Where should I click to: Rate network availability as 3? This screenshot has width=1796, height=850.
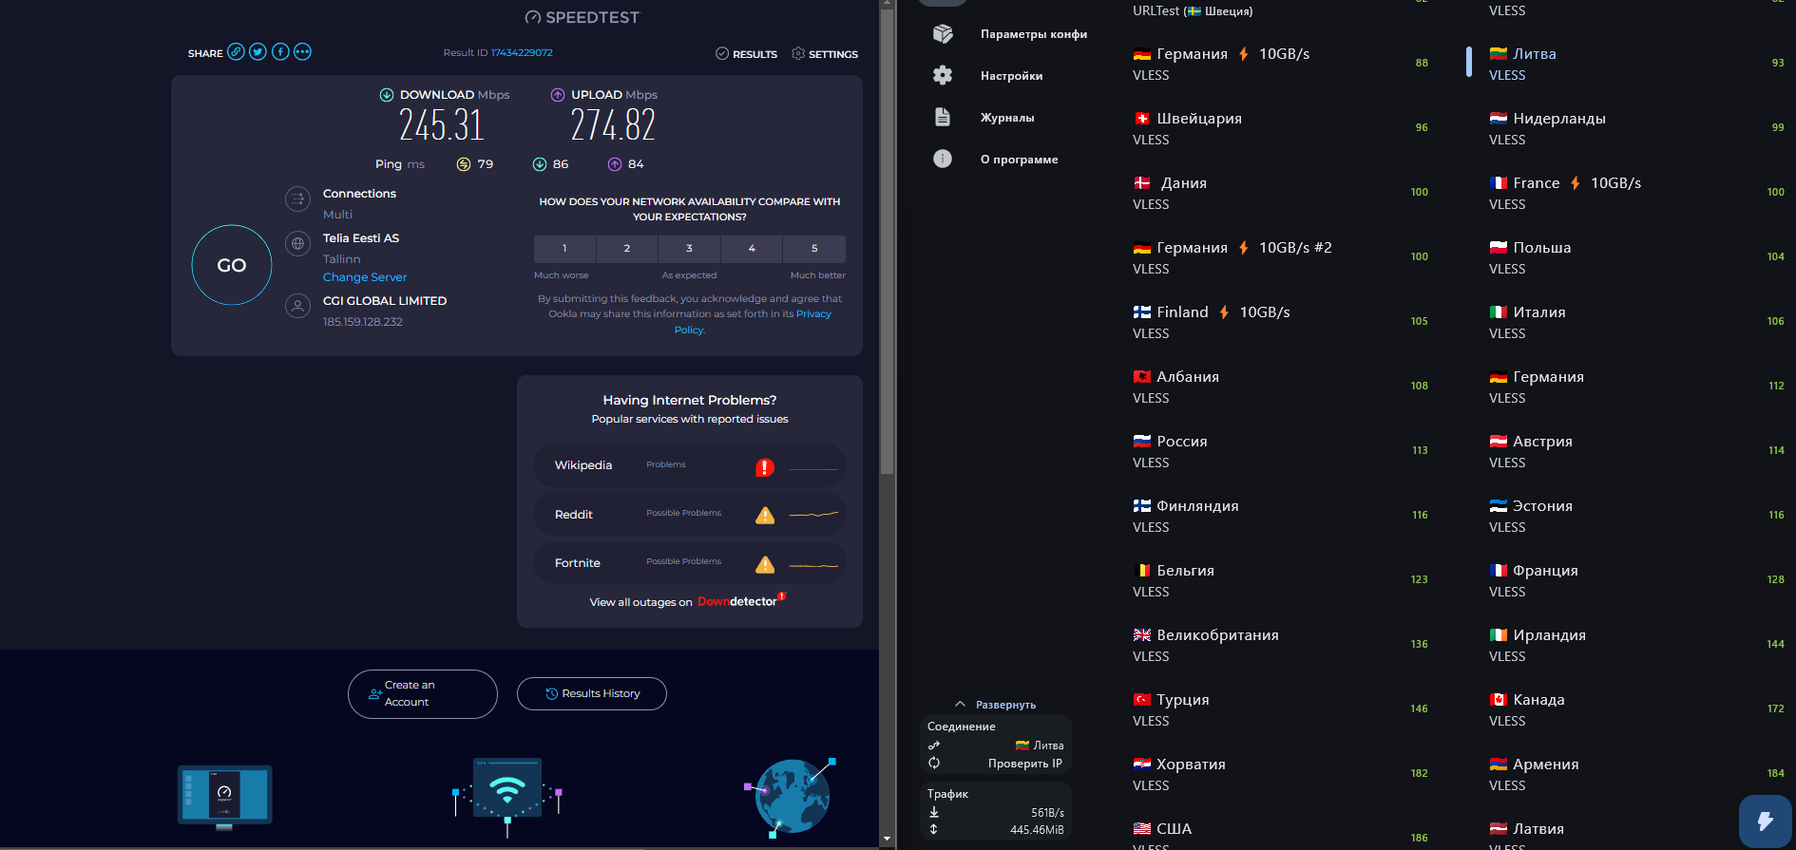[689, 249]
